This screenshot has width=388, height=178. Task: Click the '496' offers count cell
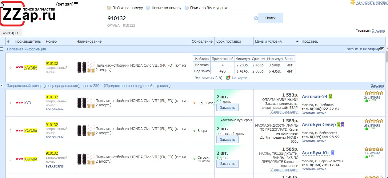[222, 71]
